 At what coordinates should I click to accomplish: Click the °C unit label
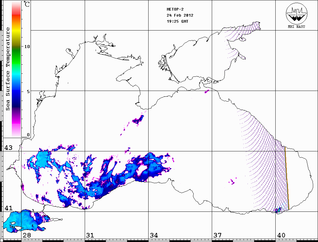pyautogui.click(x=27, y=4)
